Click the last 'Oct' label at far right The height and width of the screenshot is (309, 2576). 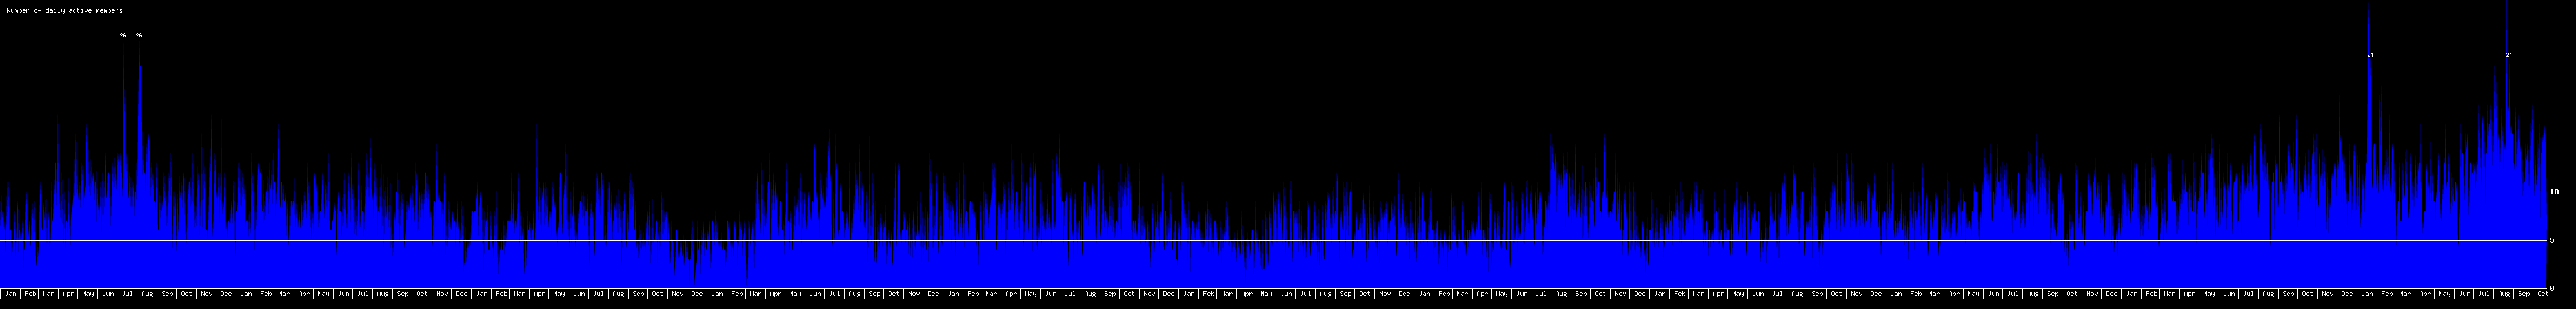2543,294
